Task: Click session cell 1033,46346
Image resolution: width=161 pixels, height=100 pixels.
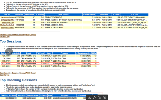Action: (x=6, y=64)
